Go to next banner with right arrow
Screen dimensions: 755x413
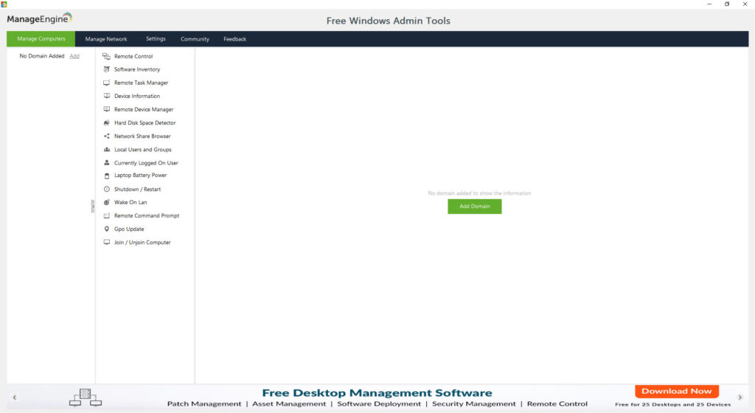(x=740, y=398)
